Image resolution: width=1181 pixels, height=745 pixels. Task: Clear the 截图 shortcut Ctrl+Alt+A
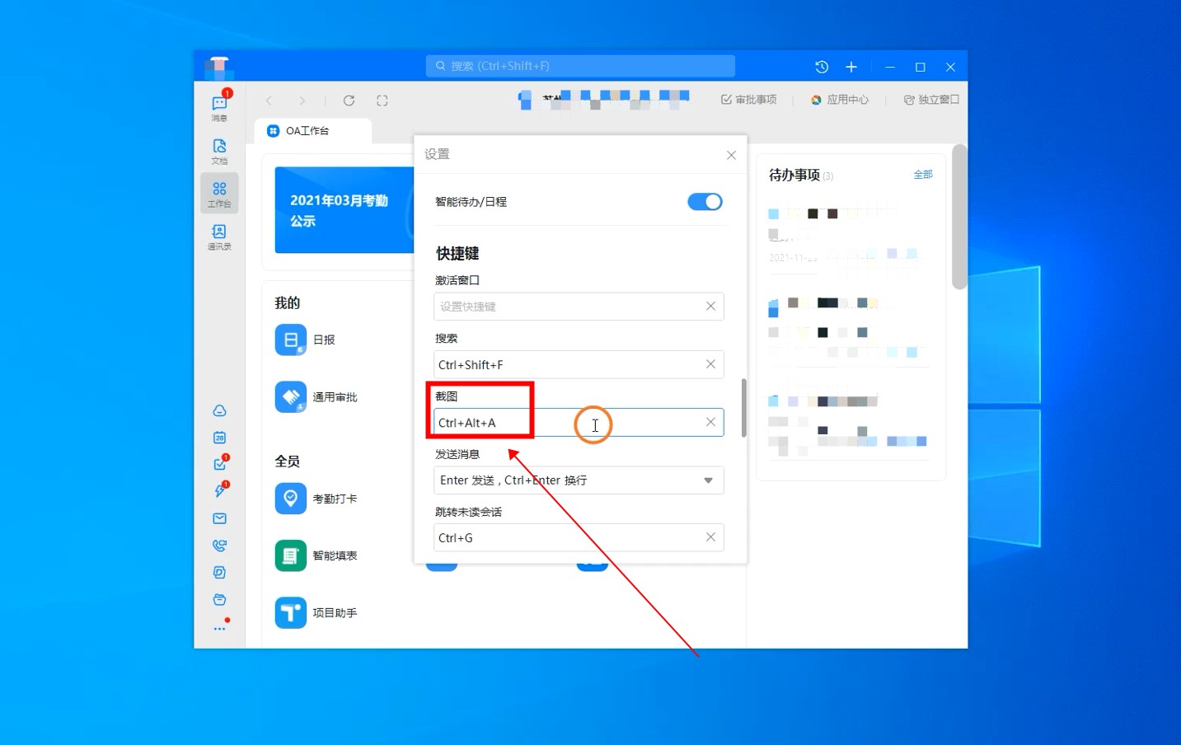pyautogui.click(x=710, y=422)
